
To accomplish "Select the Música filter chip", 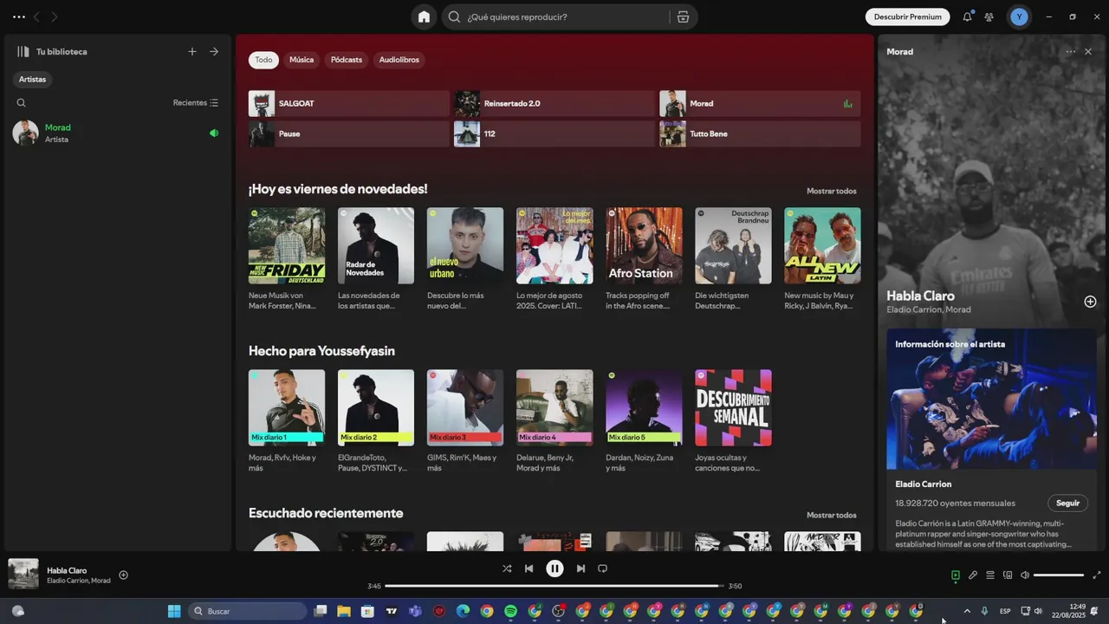I will click(x=302, y=60).
